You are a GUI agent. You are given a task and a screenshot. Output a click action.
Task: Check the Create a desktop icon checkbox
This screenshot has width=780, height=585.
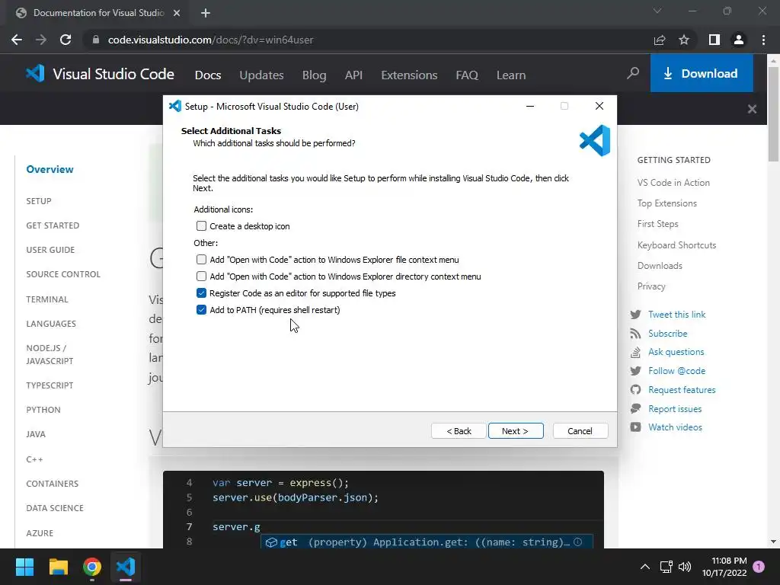pos(201,225)
